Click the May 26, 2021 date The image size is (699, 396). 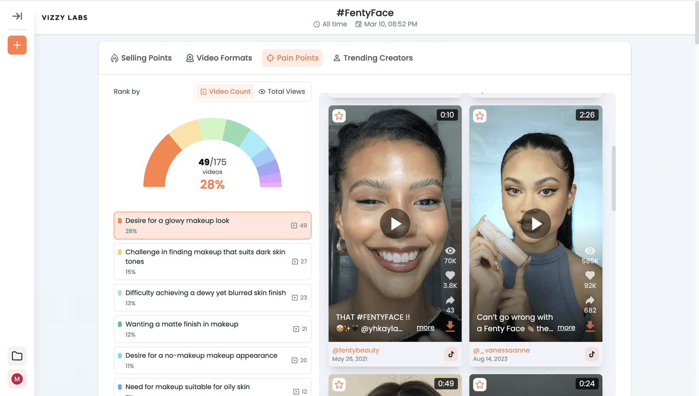click(350, 359)
